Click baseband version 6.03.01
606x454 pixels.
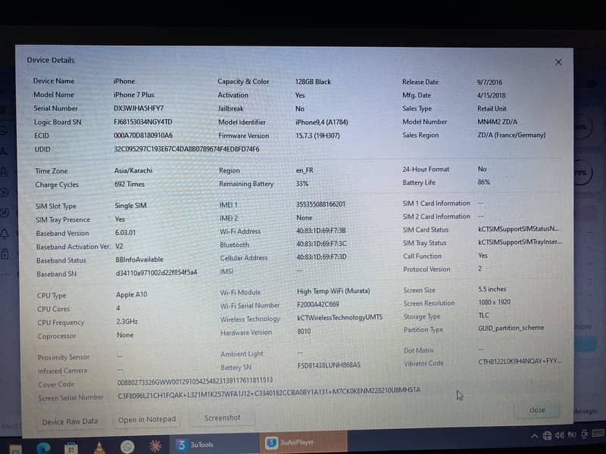[125, 233]
